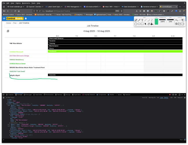Image resolution: width=188 pixels, height=145 pixels.
Task: Click the Vacation timeline bar
Action: pyautogui.click(x=115, y=41)
